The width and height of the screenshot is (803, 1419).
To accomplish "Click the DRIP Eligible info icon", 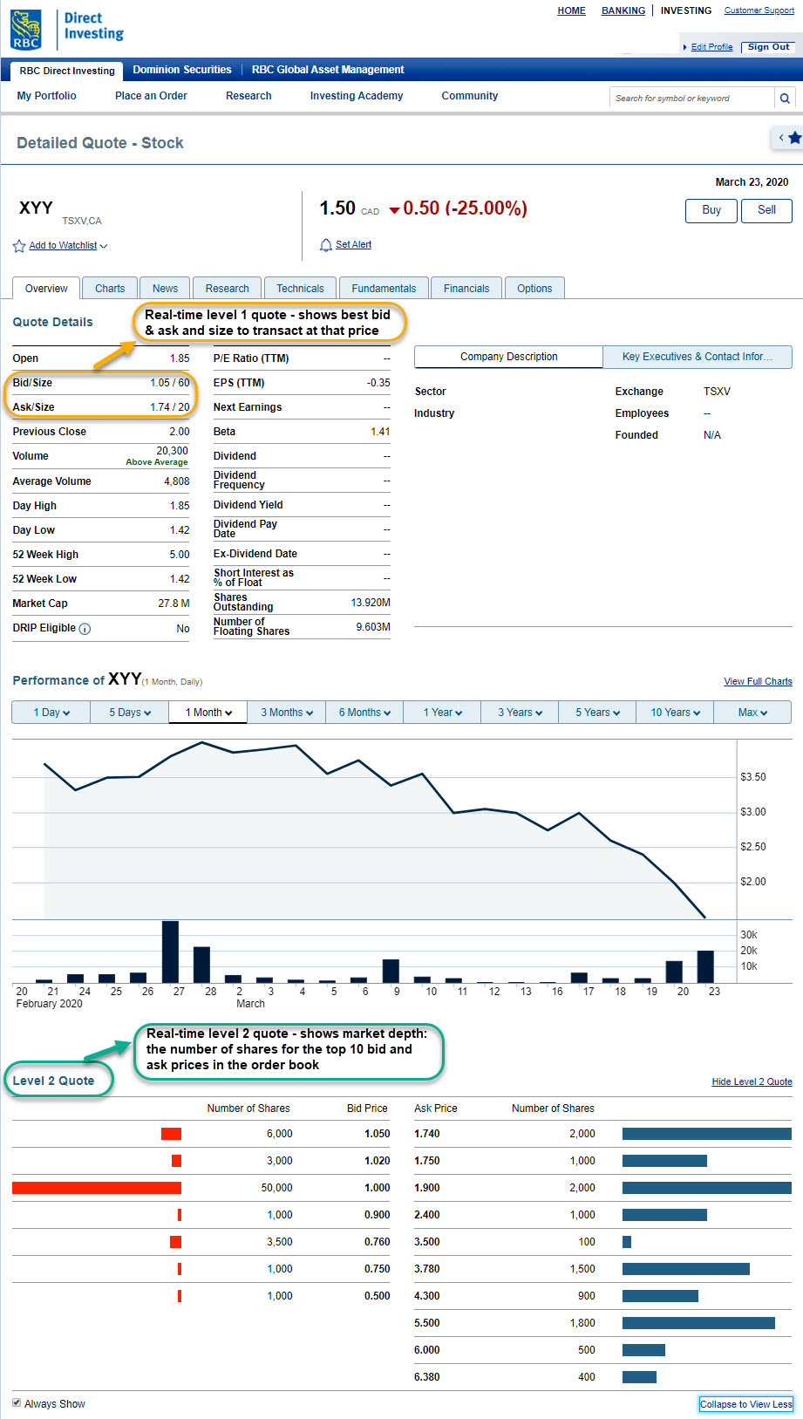I will coord(85,629).
